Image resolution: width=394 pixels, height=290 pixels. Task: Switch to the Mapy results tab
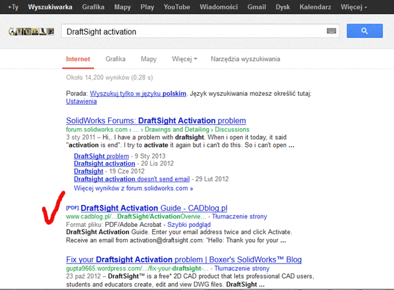click(148, 59)
